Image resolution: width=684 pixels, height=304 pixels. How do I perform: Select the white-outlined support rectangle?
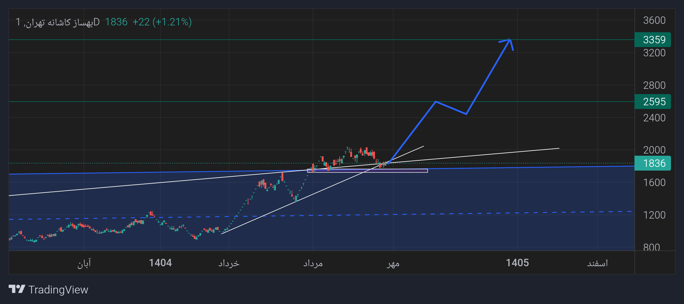click(x=368, y=171)
